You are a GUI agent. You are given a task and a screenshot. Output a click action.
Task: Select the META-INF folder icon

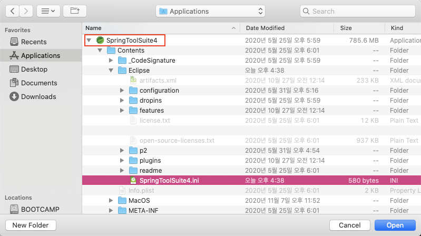pos(122,211)
